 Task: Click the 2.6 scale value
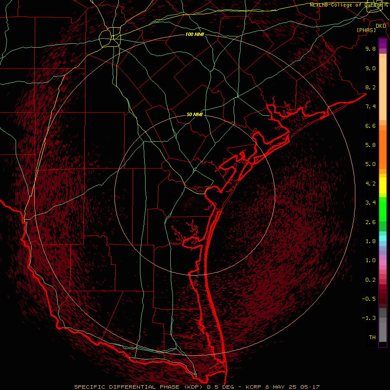point(370,222)
